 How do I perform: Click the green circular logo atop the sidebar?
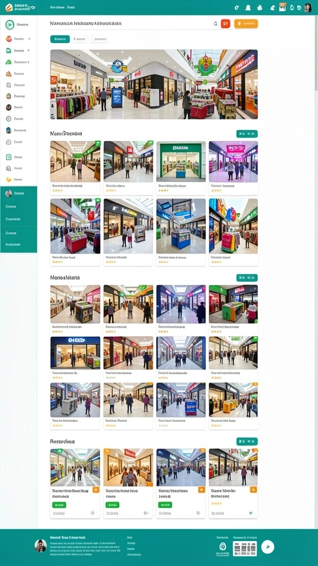click(10, 24)
